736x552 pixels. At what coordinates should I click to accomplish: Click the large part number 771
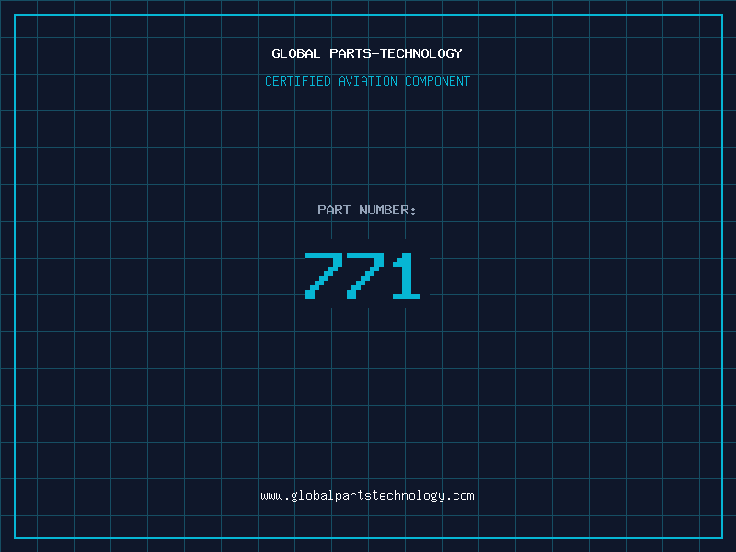click(x=362, y=275)
